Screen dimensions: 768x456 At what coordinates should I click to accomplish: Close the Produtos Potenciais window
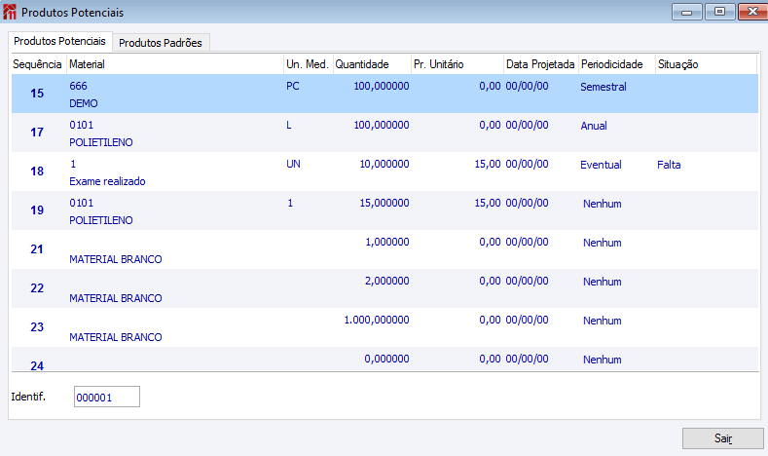coord(752,12)
